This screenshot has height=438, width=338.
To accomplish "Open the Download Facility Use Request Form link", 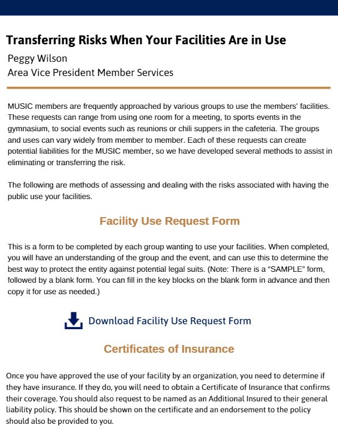I will pyautogui.click(x=170, y=320).
